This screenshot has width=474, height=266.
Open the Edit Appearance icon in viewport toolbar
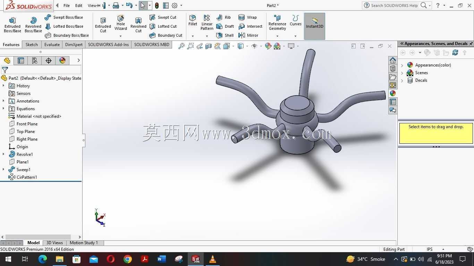[x=268, y=46]
